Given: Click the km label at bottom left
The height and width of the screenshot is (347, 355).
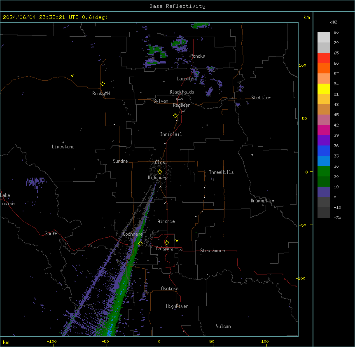Looking at the screenshot, I should pyautogui.click(x=6, y=342).
